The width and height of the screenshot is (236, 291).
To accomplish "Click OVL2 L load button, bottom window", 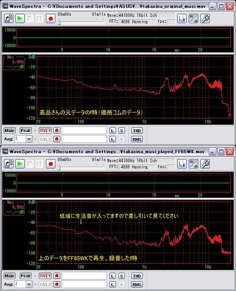I will tap(113, 285).
